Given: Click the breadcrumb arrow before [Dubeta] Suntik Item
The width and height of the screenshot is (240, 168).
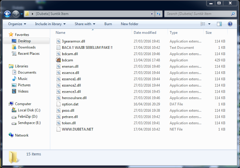Looking at the screenshot, I should coord(33,14).
